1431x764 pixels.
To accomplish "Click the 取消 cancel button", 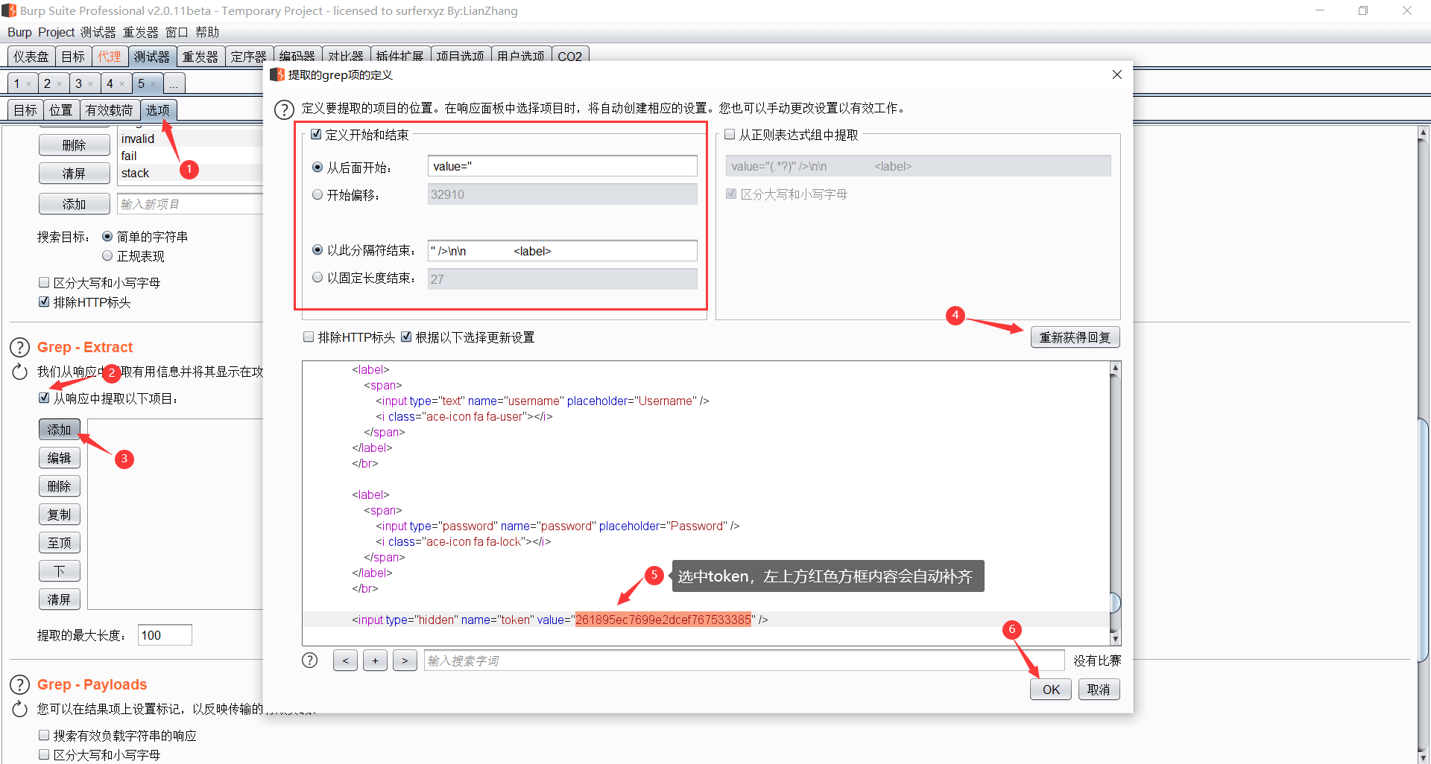I will (1099, 690).
